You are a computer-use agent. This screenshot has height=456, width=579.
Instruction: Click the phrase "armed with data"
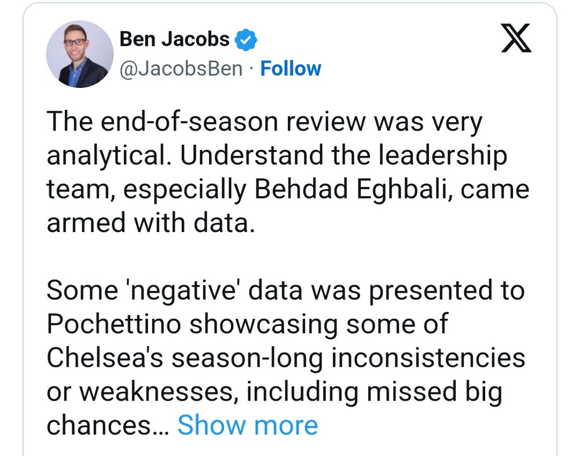(x=151, y=223)
